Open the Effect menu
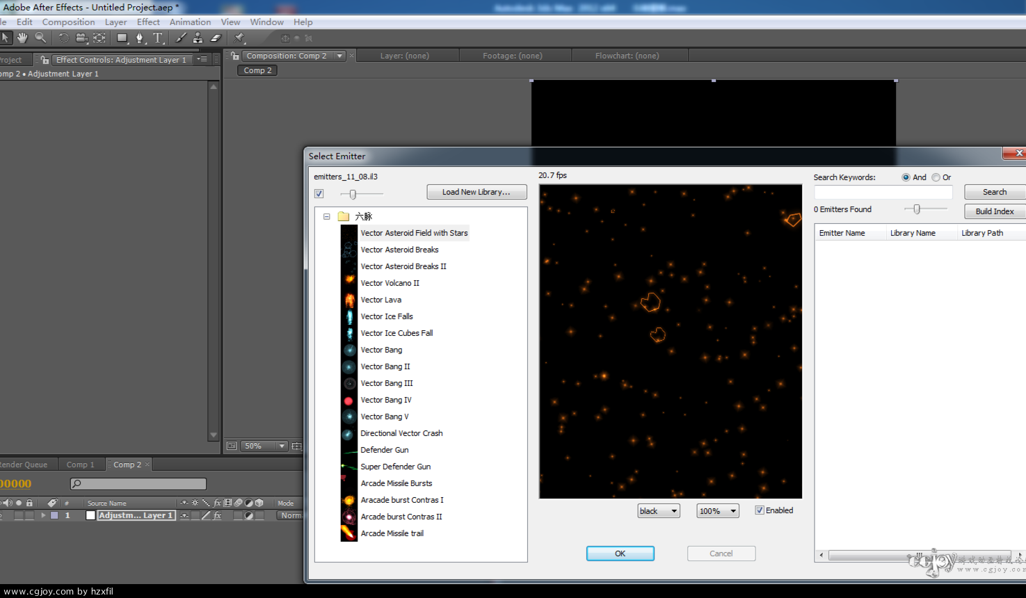1026x598 pixels. coord(148,22)
